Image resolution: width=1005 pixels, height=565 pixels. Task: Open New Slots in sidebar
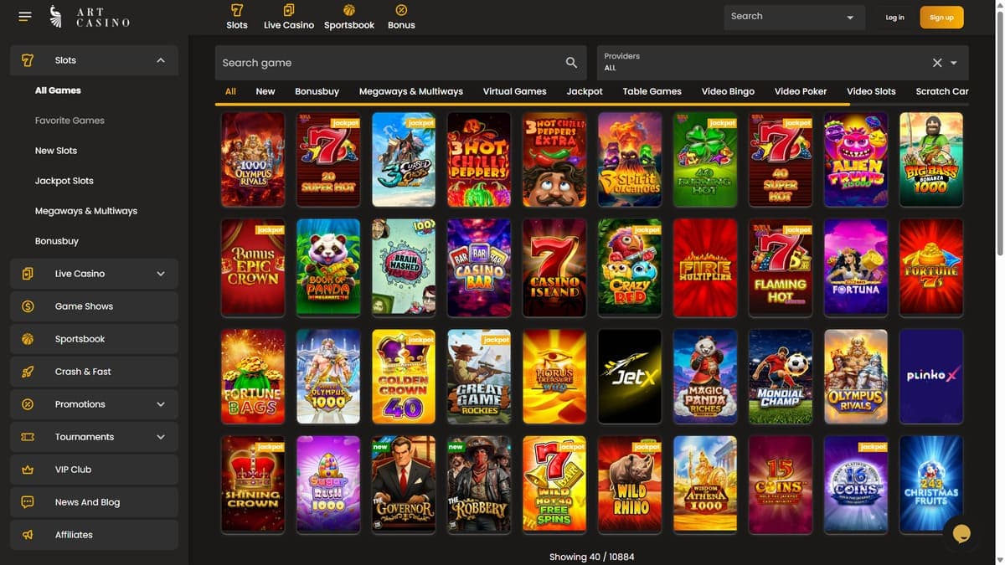pyautogui.click(x=56, y=151)
